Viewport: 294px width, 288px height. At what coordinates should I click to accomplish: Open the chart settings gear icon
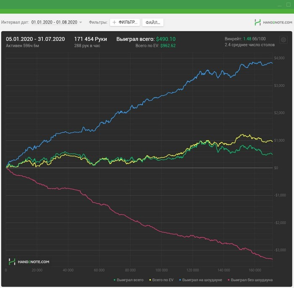click(x=283, y=40)
